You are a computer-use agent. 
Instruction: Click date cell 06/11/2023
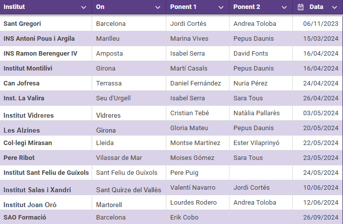[x=320, y=24]
